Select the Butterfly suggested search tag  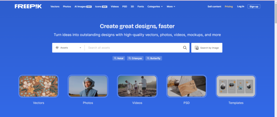tap(154, 58)
